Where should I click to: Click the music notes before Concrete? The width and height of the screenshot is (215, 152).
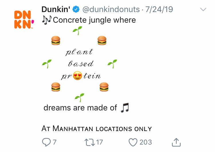(47, 20)
